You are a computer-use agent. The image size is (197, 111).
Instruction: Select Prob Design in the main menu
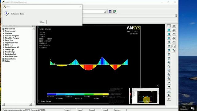click(10, 52)
